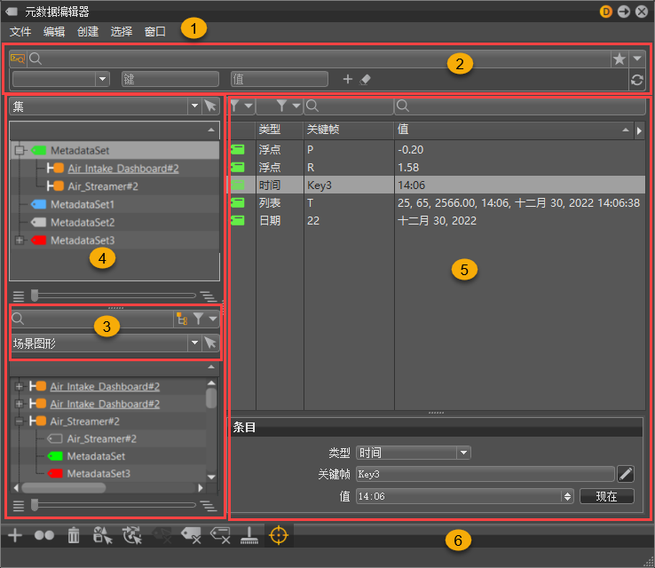Open the favorites dropdown arrow next to the star

[x=637, y=59]
